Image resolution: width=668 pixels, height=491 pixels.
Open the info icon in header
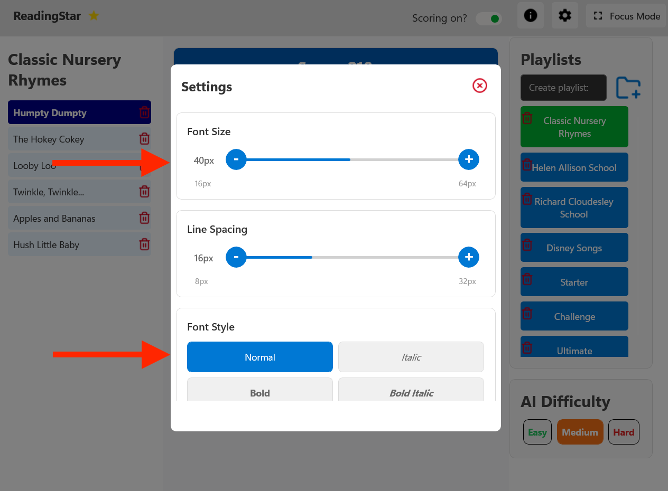[x=530, y=16]
